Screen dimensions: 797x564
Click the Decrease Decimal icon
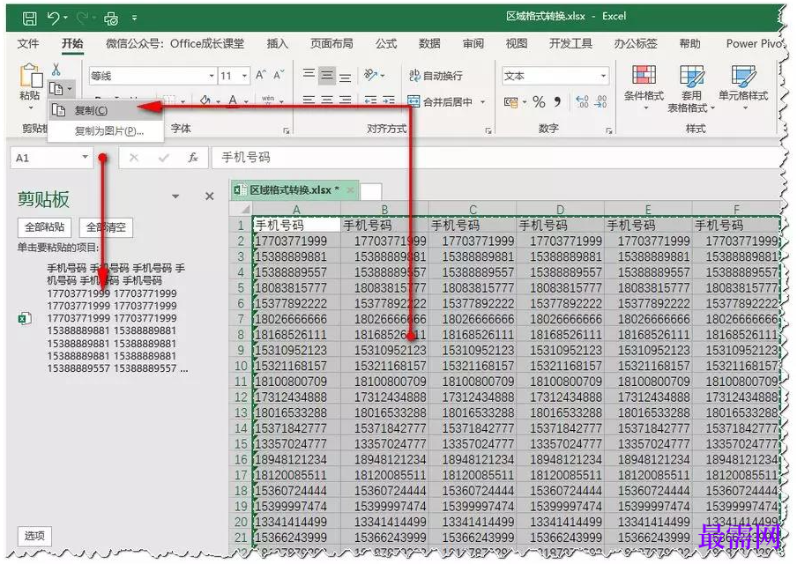pyautogui.click(x=600, y=101)
